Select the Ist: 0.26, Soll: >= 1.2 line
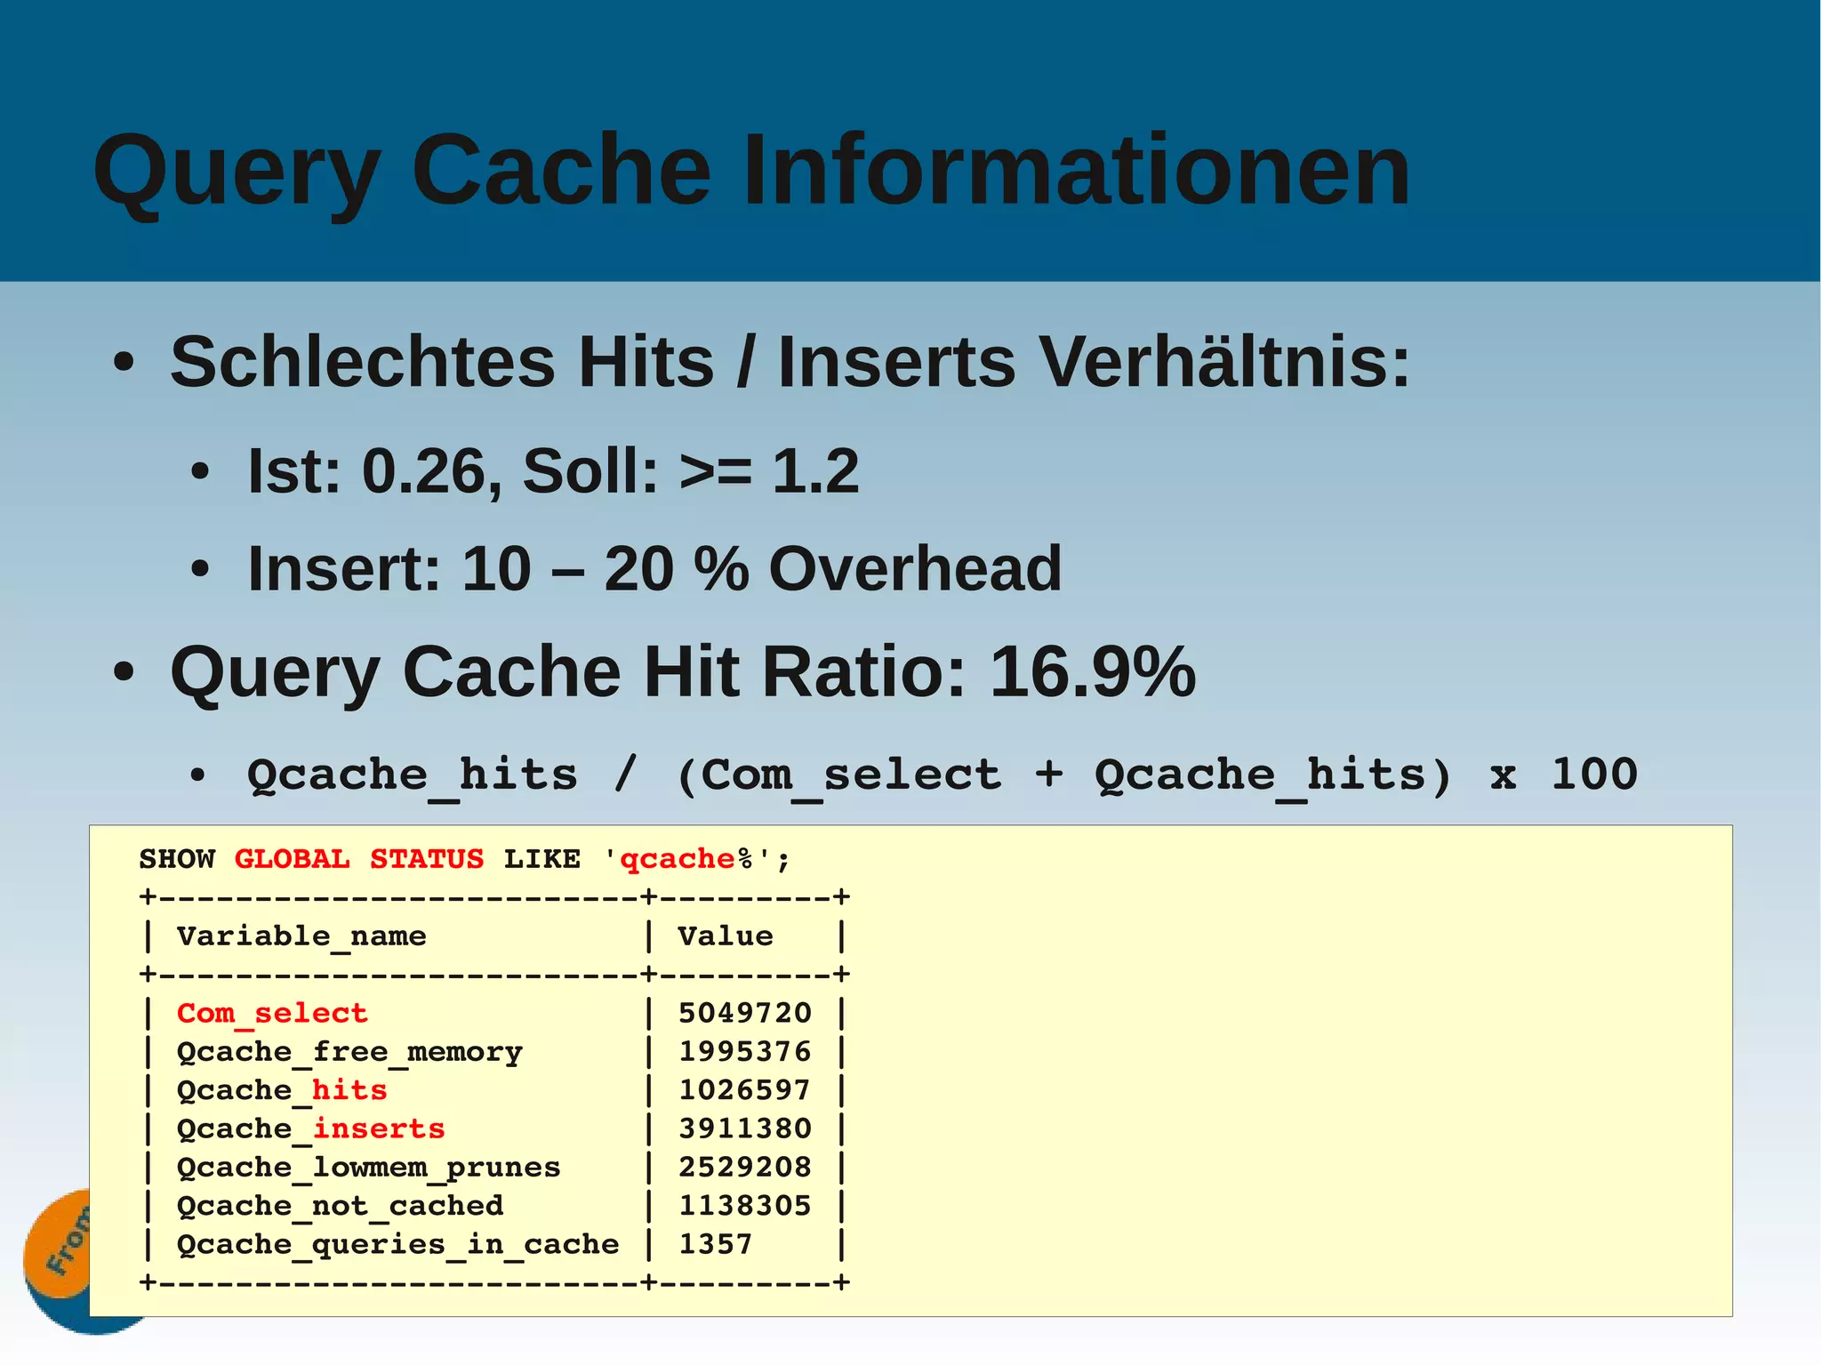1821x1365 pixels. (x=553, y=470)
